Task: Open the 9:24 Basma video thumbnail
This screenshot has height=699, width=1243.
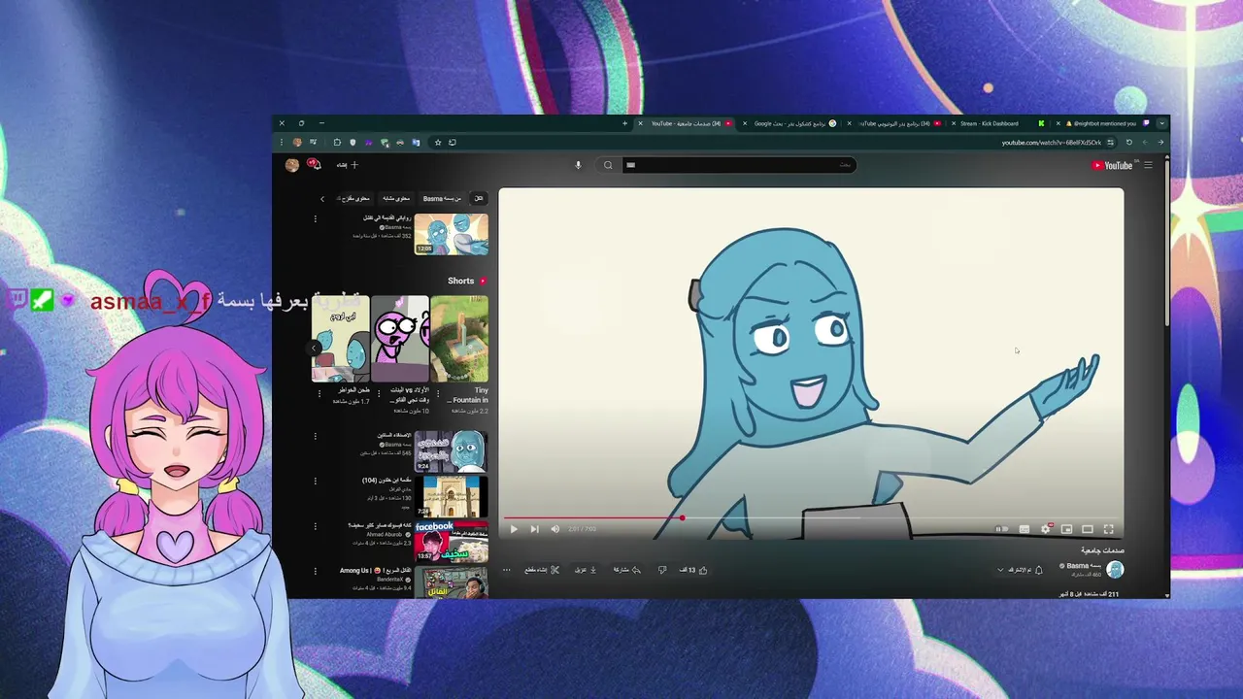Action: pos(451,451)
